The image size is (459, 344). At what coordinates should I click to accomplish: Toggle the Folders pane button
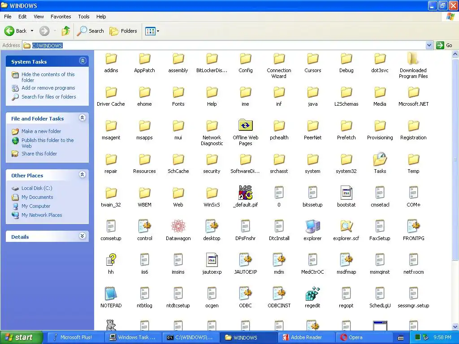coord(123,31)
